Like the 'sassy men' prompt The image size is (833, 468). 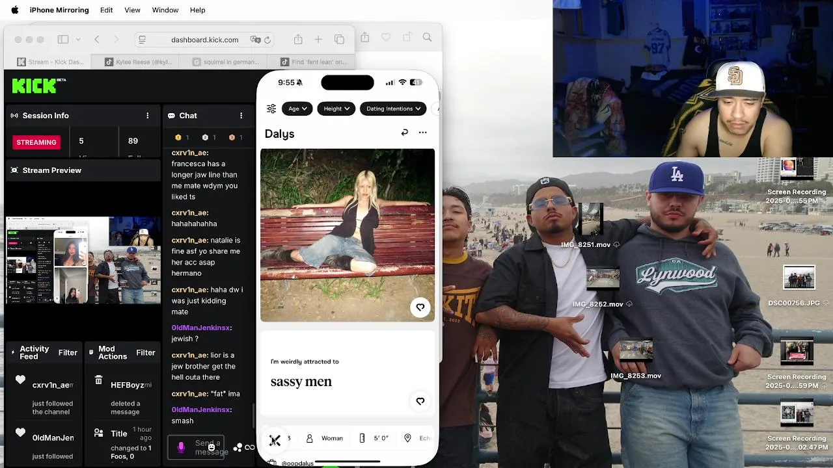click(420, 401)
